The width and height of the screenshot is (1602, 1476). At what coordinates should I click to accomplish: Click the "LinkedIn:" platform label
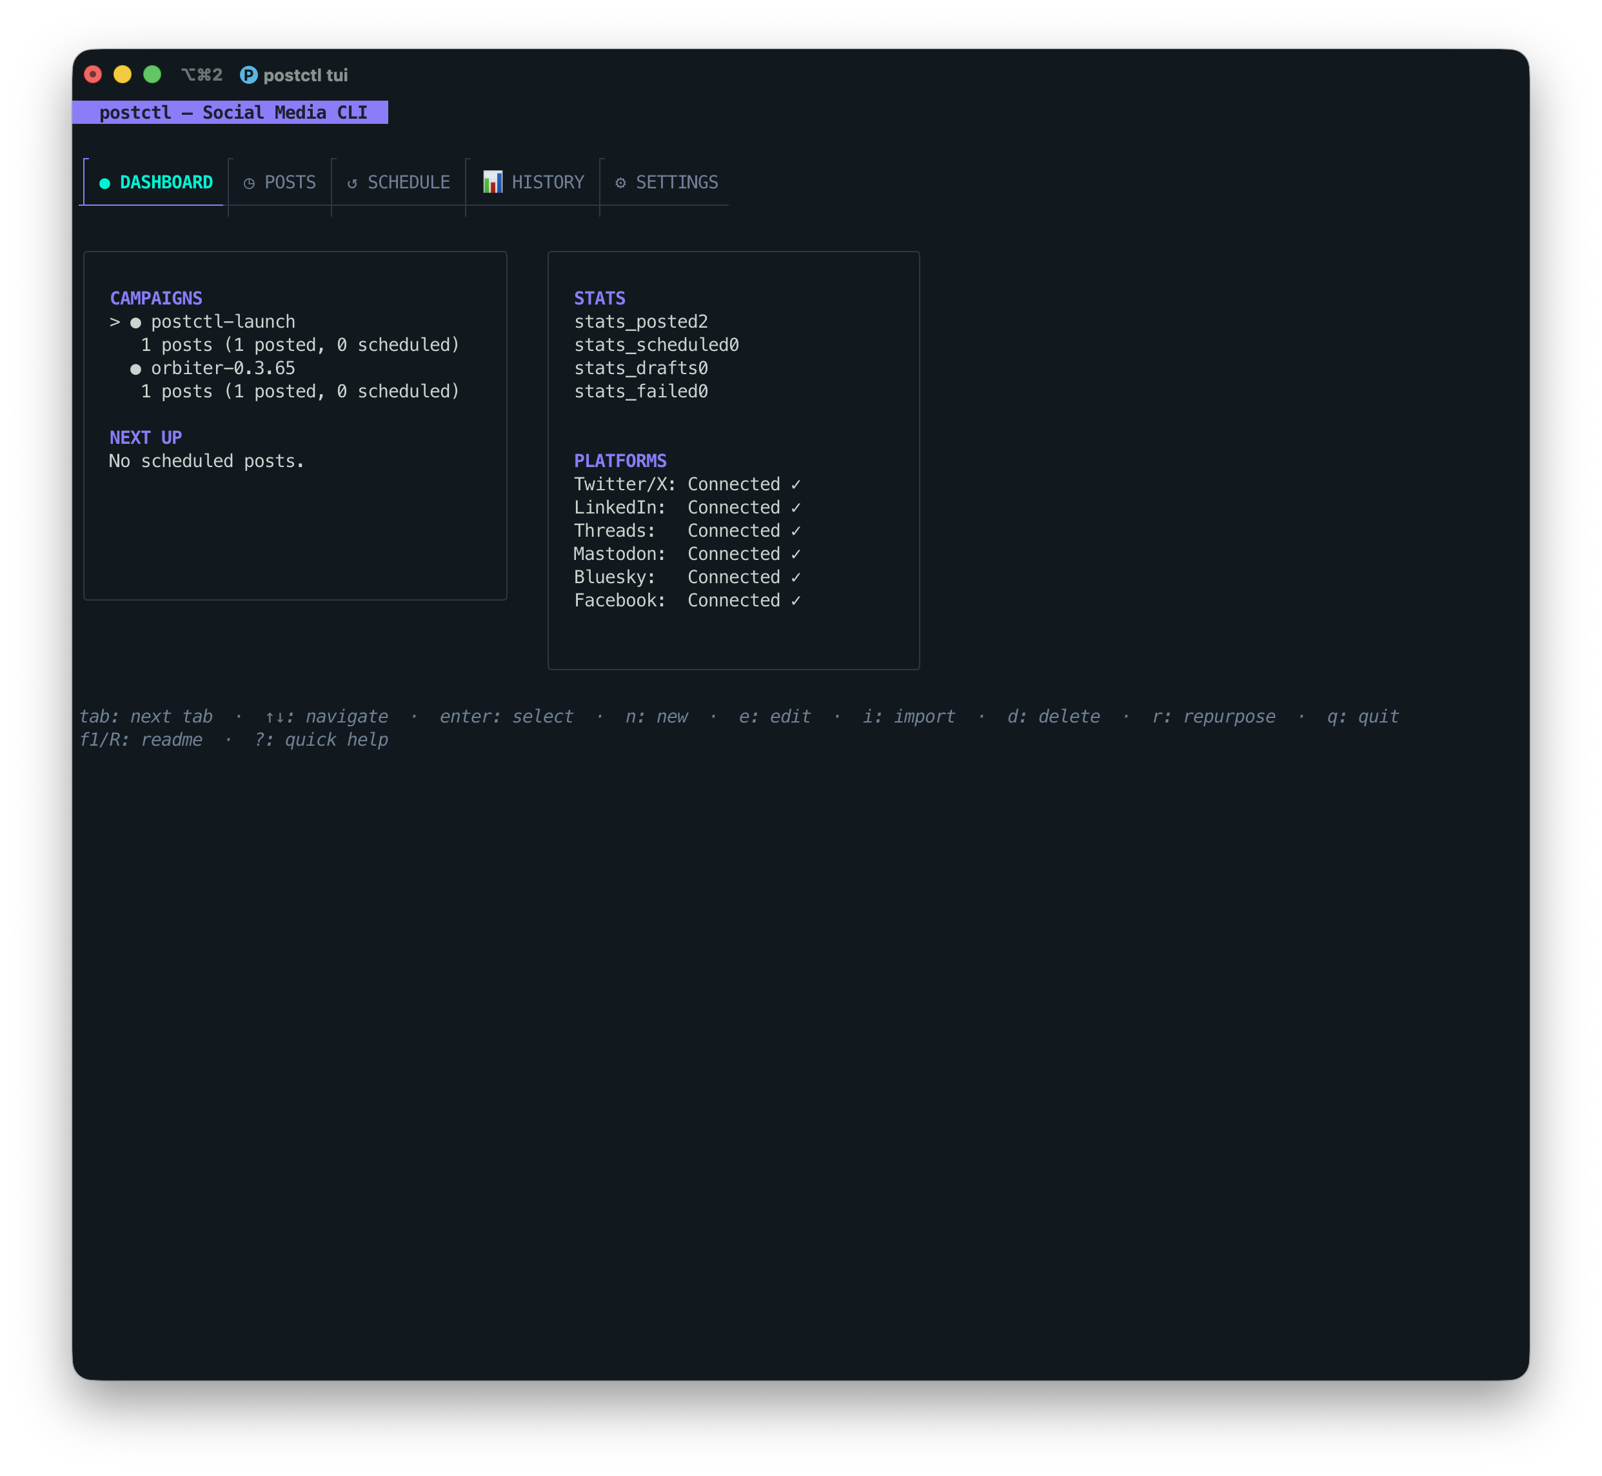(x=620, y=508)
